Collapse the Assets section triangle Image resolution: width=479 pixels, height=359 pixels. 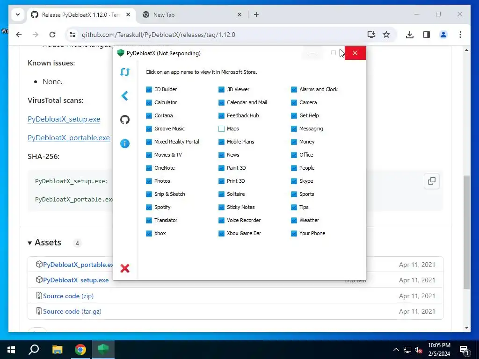coord(29,243)
